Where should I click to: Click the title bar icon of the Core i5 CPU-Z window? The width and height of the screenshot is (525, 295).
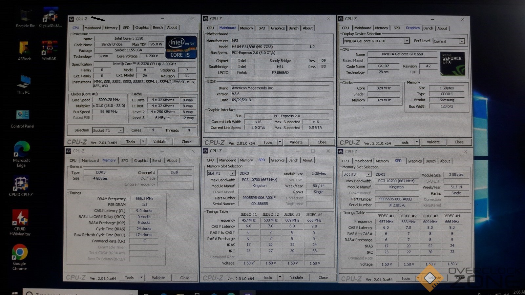[x=72, y=19]
